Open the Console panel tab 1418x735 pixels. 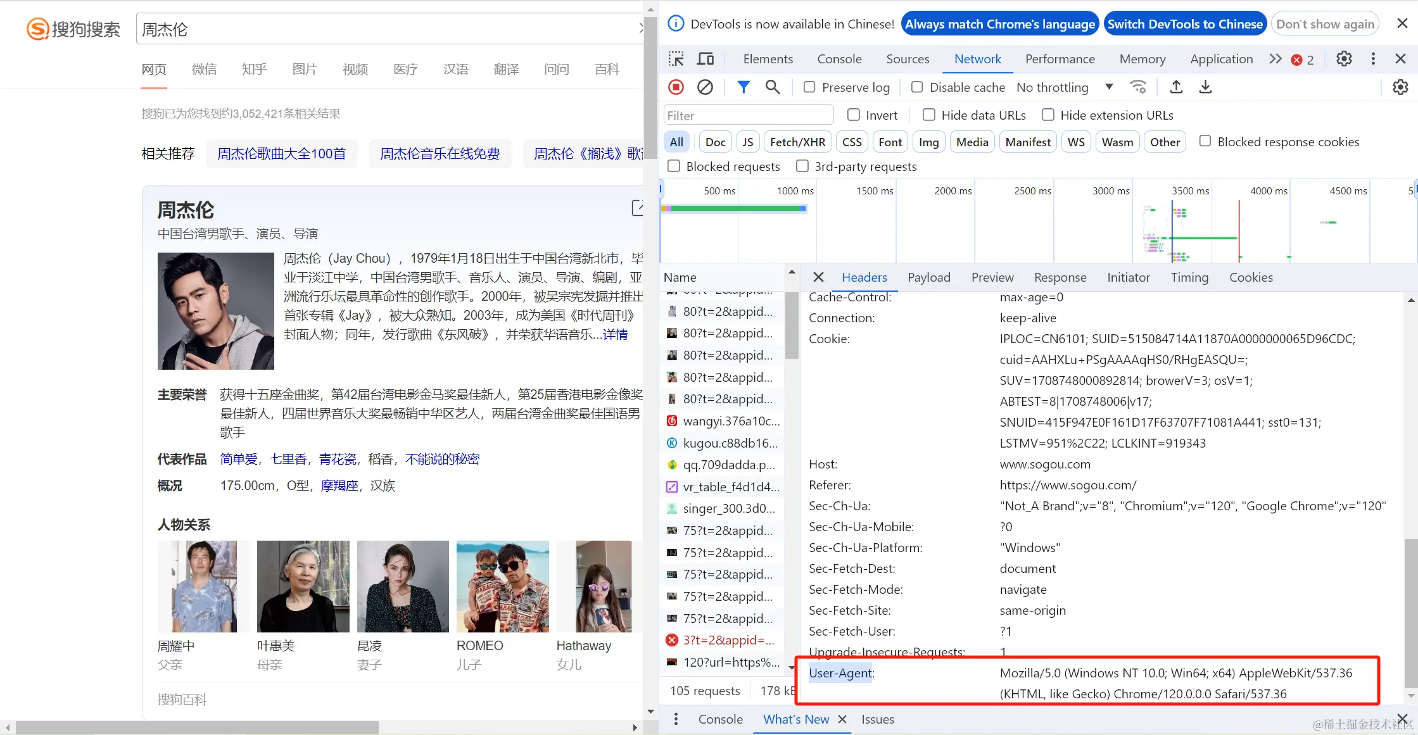pyautogui.click(x=839, y=59)
